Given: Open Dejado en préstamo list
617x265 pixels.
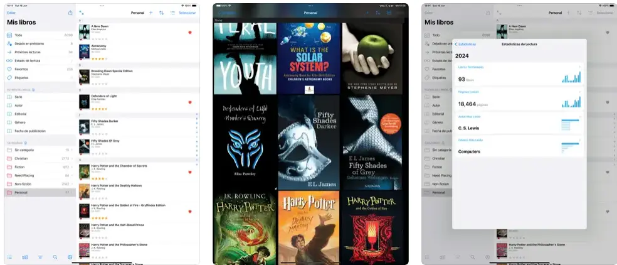Looking at the screenshot, I should tap(40, 44).
